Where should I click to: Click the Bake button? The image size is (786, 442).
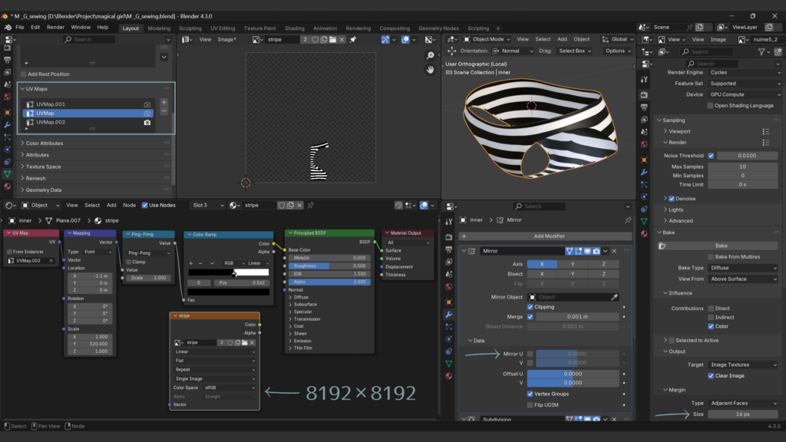(x=721, y=246)
